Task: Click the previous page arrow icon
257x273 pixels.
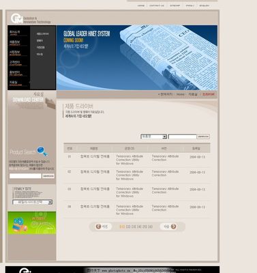Action: pyautogui.click(x=98, y=227)
